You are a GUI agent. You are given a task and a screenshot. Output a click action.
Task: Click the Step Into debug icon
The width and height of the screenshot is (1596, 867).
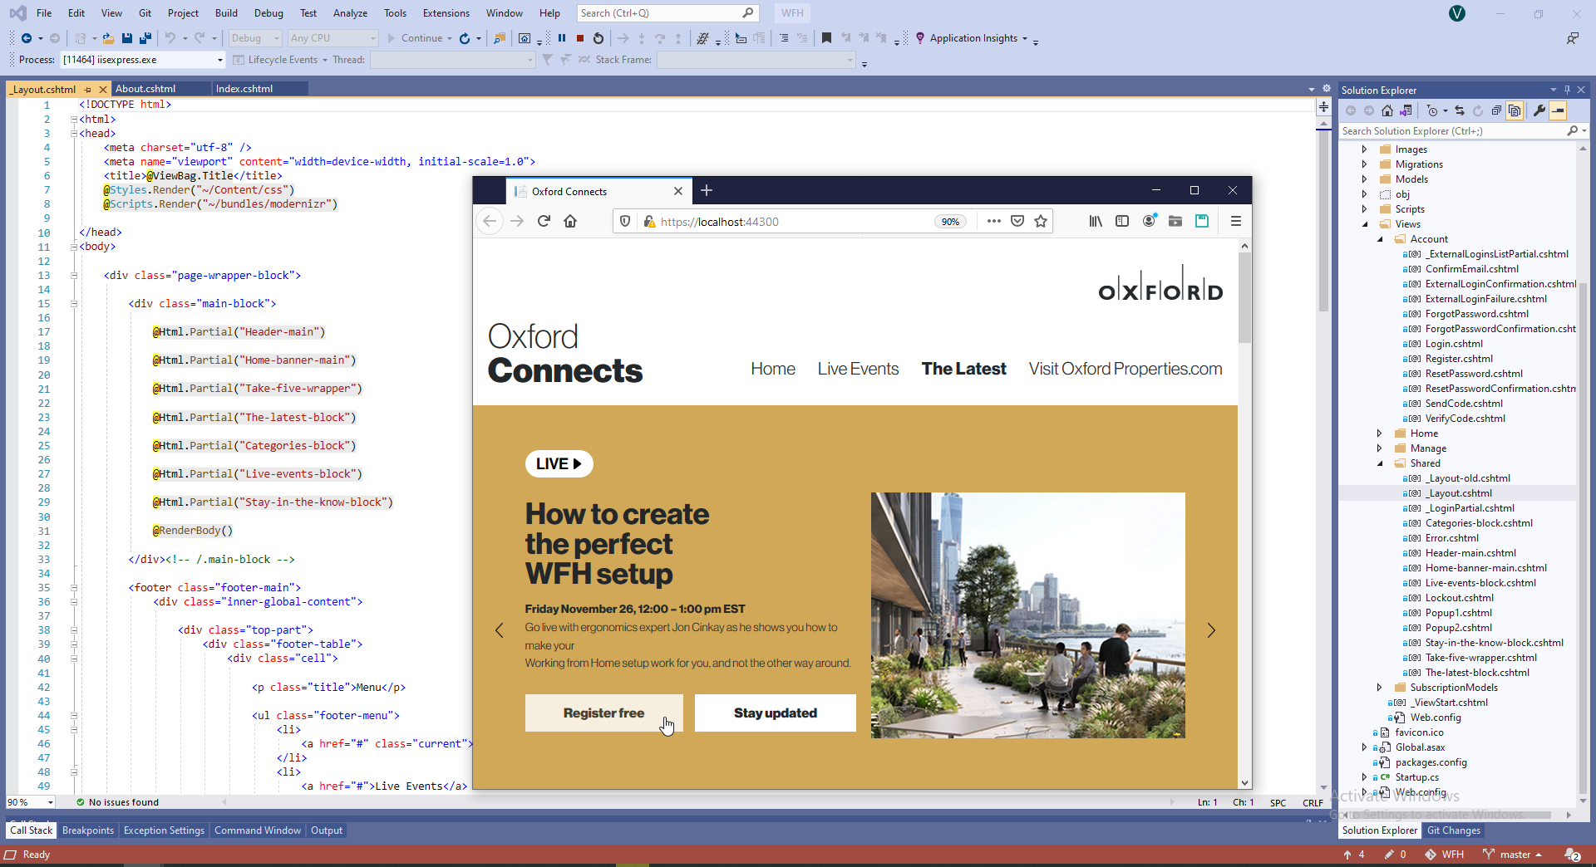pyautogui.click(x=642, y=38)
